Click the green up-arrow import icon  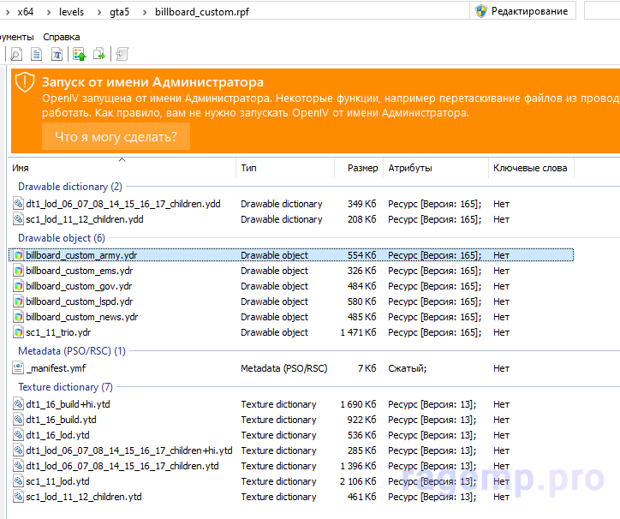pos(80,55)
